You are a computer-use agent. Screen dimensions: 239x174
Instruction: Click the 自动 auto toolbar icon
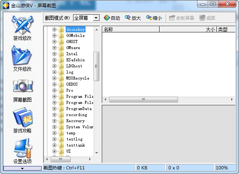click(107, 18)
